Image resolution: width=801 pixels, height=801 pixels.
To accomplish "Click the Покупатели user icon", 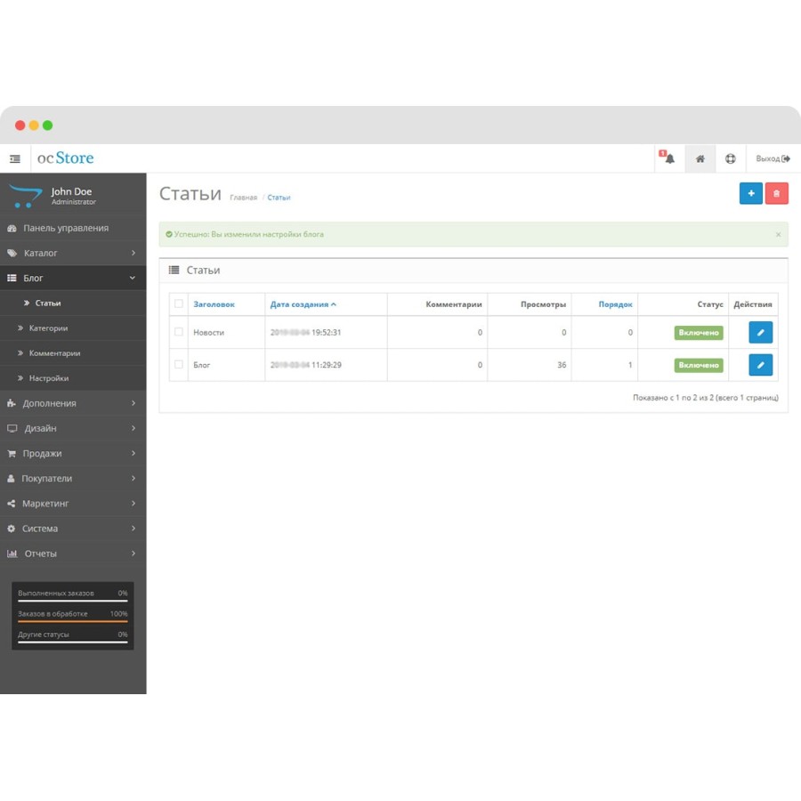I will (11, 479).
